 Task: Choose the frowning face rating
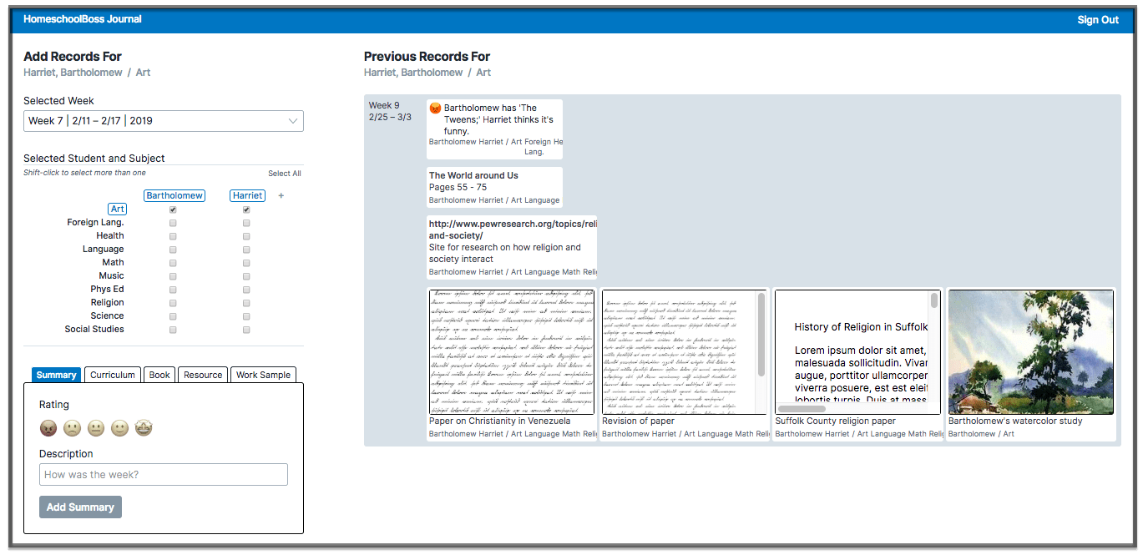[73, 428]
